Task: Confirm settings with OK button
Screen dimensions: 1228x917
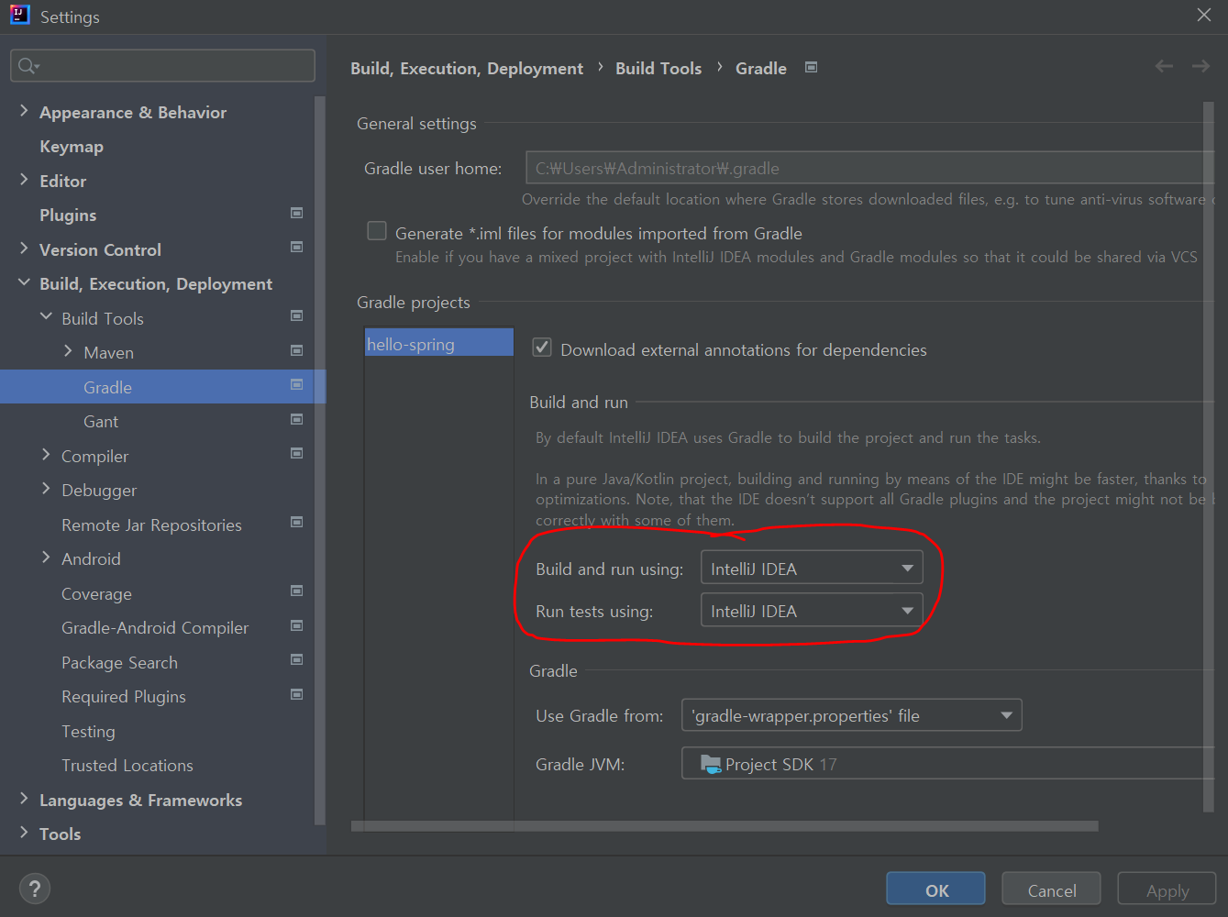Action: point(935,889)
